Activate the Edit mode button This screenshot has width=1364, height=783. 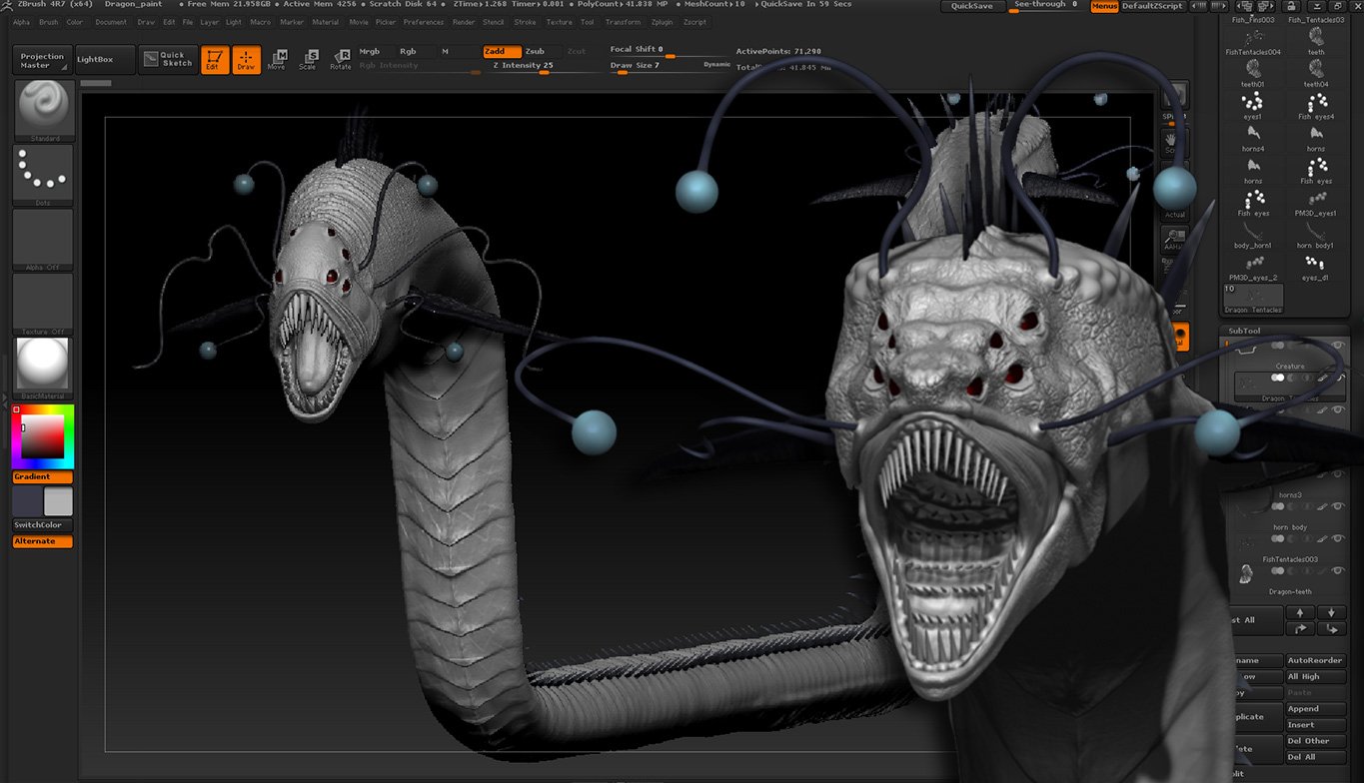213,60
